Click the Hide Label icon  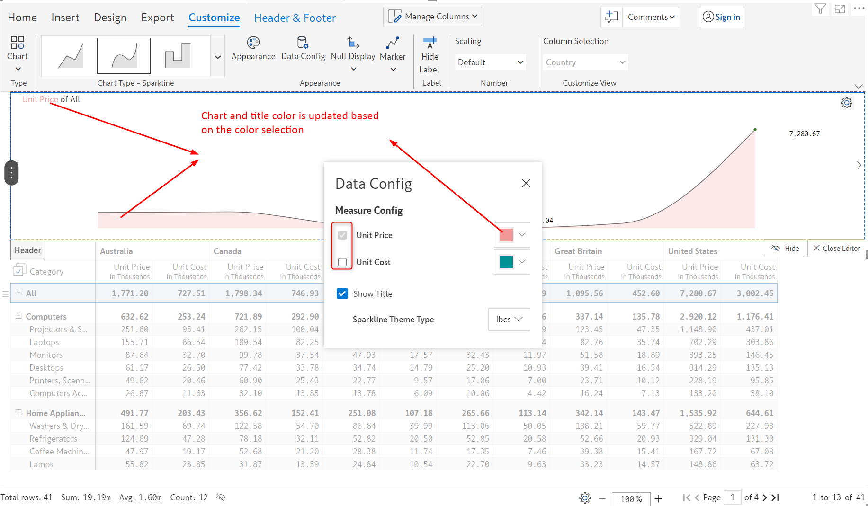(430, 44)
